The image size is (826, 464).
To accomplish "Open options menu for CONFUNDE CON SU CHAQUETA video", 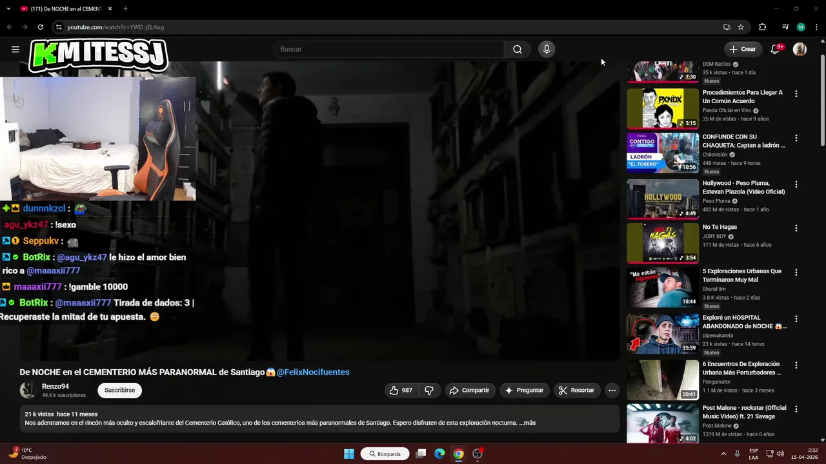I will point(796,138).
